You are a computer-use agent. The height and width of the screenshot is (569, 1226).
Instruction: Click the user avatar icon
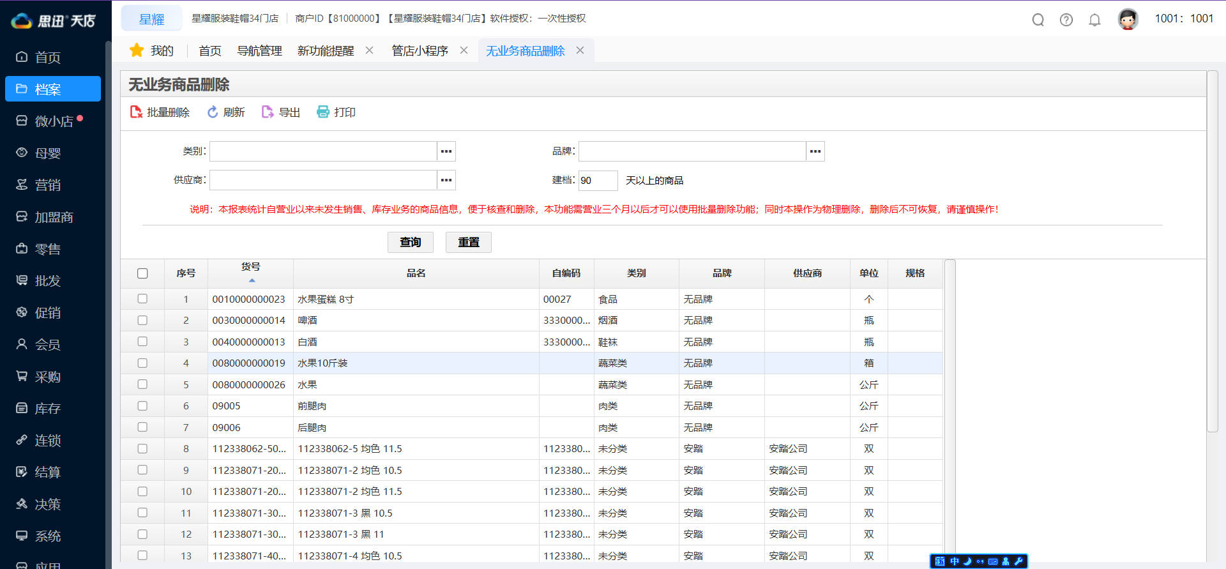click(x=1128, y=19)
